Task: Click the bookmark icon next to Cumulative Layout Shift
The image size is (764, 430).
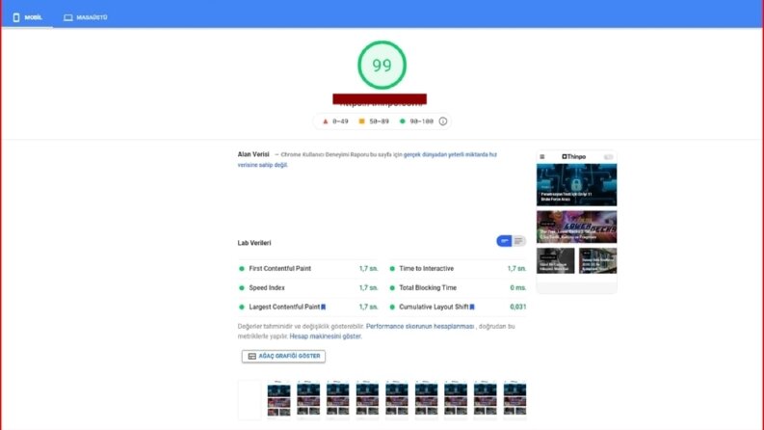Action: 472,308
